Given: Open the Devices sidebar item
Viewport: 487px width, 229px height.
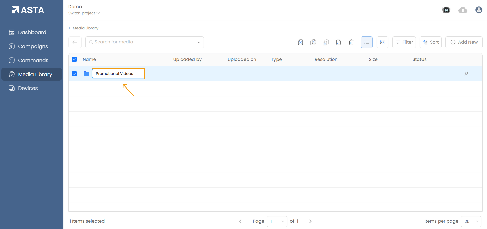Looking at the screenshot, I should pos(28,88).
